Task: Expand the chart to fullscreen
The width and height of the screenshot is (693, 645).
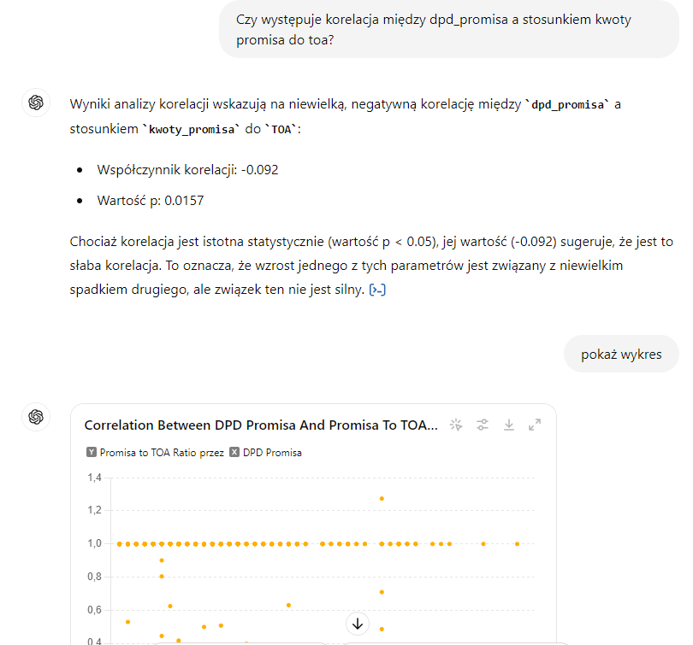Action: click(x=535, y=425)
